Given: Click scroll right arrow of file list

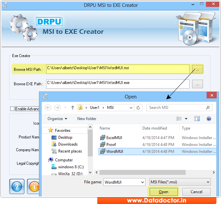Looking at the screenshot, I should 214,172.
